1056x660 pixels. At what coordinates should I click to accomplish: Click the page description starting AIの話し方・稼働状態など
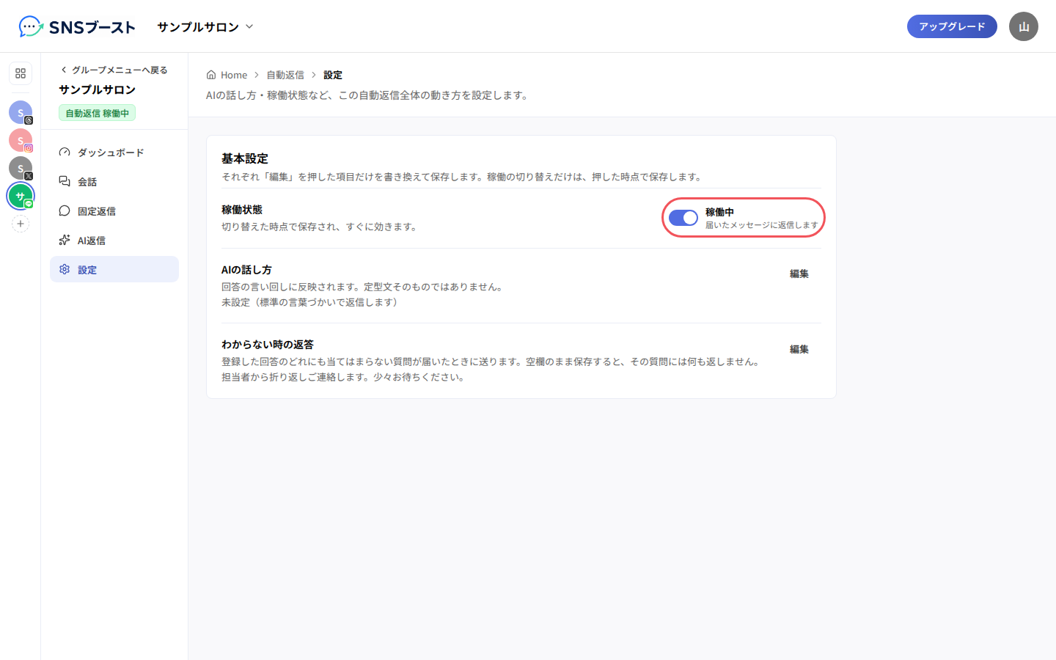click(369, 95)
